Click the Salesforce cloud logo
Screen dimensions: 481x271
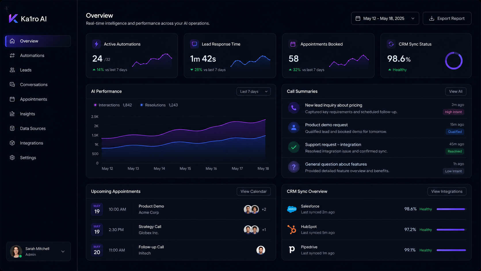pyautogui.click(x=292, y=209)
